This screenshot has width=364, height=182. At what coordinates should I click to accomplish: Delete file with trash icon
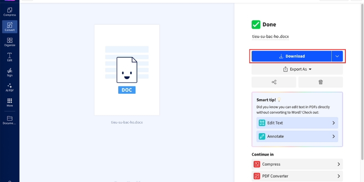[320, 82]
